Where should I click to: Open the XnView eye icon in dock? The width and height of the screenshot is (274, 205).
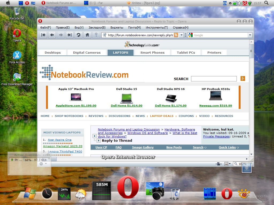pos(243,194)
